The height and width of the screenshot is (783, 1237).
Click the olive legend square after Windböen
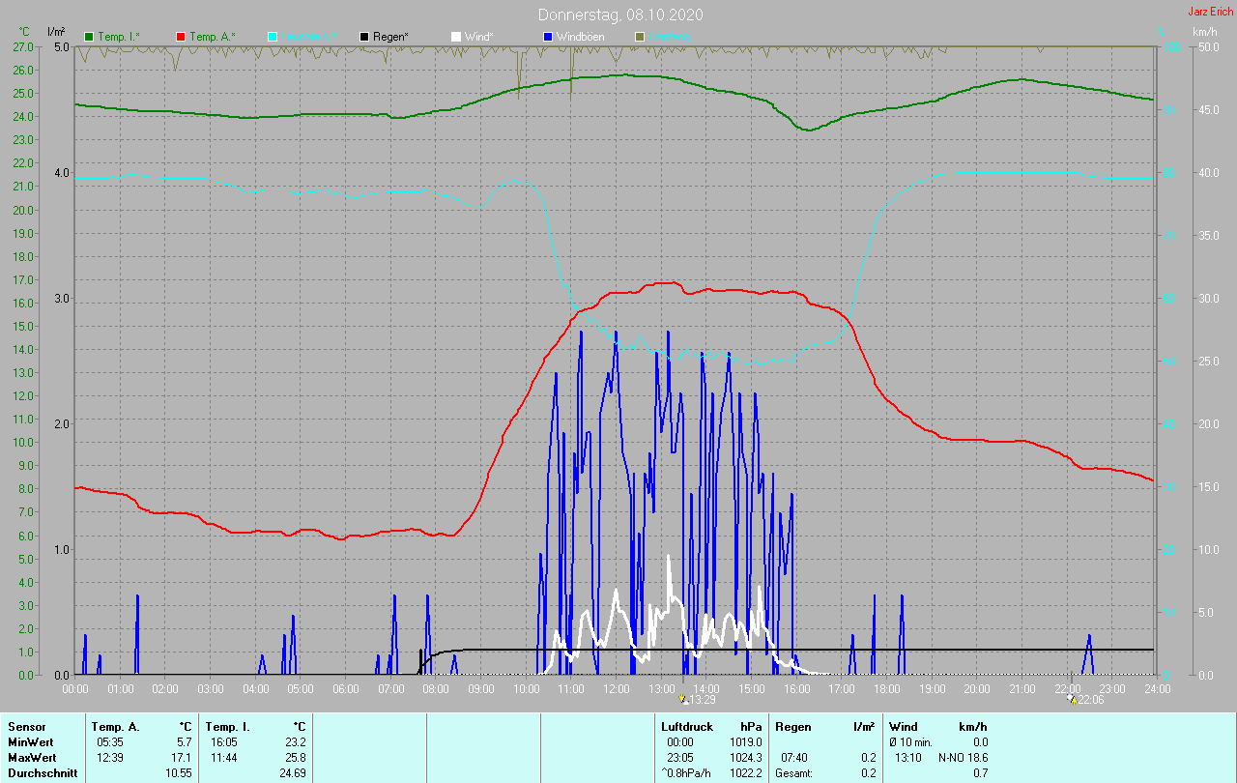[x=640, y=37]
